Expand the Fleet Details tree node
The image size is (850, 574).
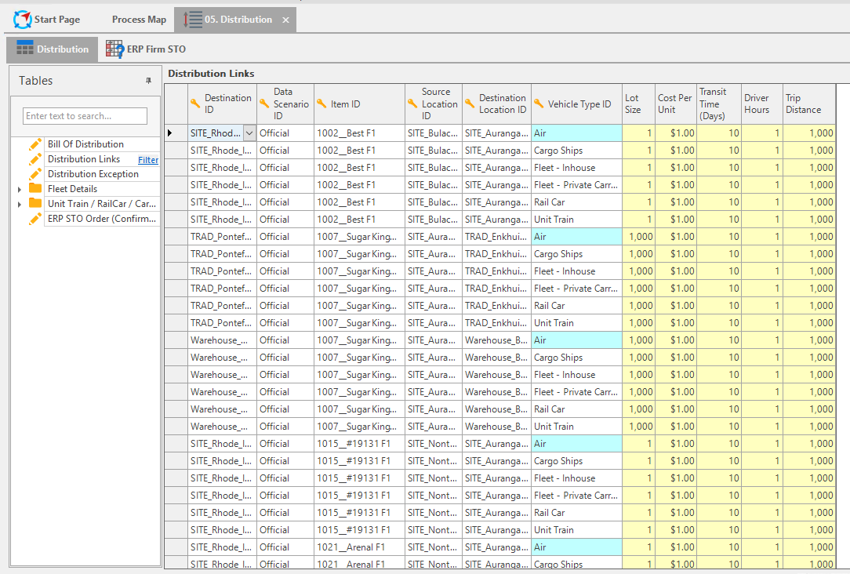tap(20, 189)
